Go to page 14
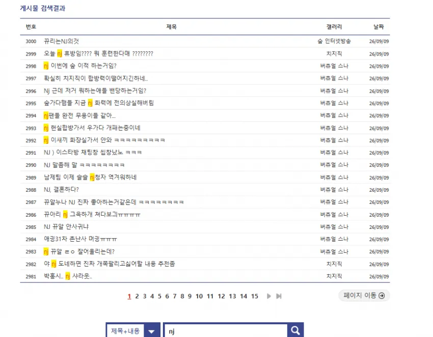This screenshot has height=337, width=433. [x=243, y=296]
